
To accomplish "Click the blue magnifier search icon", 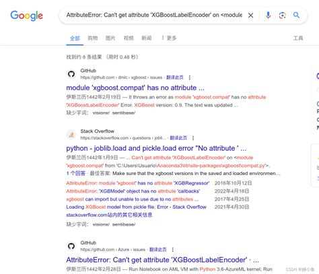I will tap(296, 15).
